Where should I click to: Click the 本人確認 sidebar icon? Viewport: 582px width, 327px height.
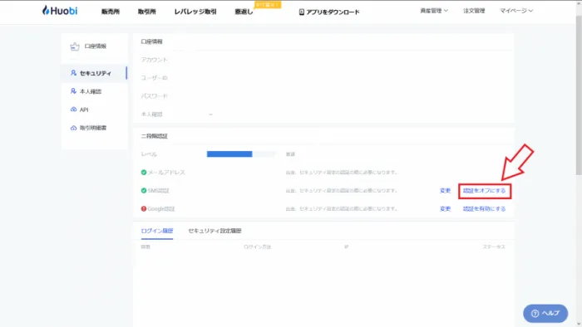(x=73, y=91)
